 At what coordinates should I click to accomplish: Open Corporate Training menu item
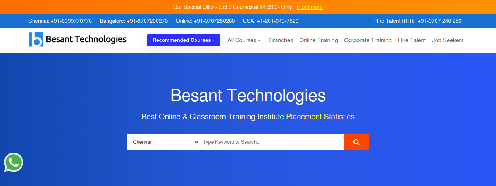click(368, 40)
